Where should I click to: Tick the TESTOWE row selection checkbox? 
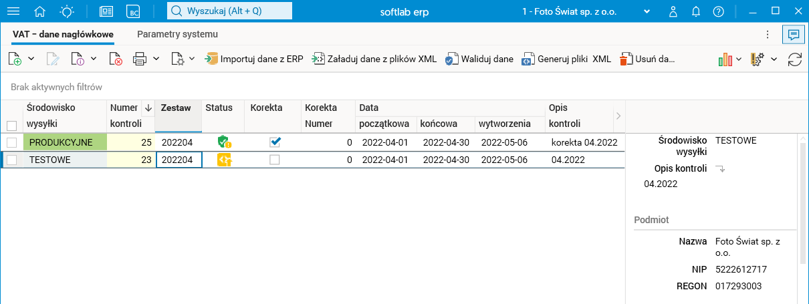[11, 160]
